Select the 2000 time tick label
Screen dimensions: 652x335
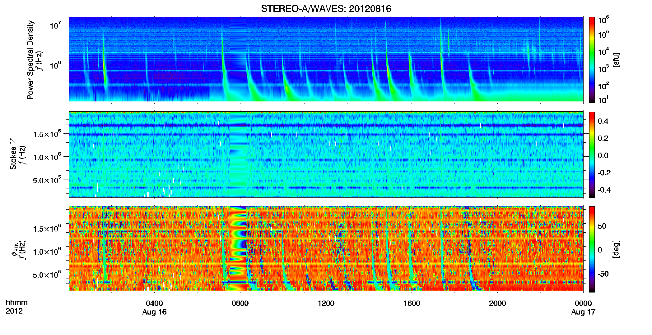click(x=497, y=303)
